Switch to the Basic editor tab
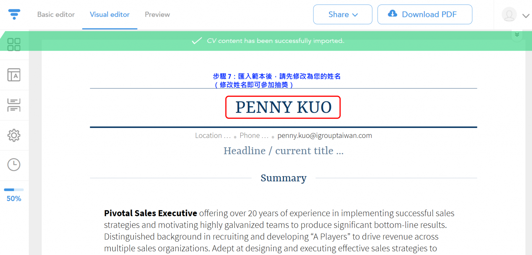 click(x=56, y=15)
